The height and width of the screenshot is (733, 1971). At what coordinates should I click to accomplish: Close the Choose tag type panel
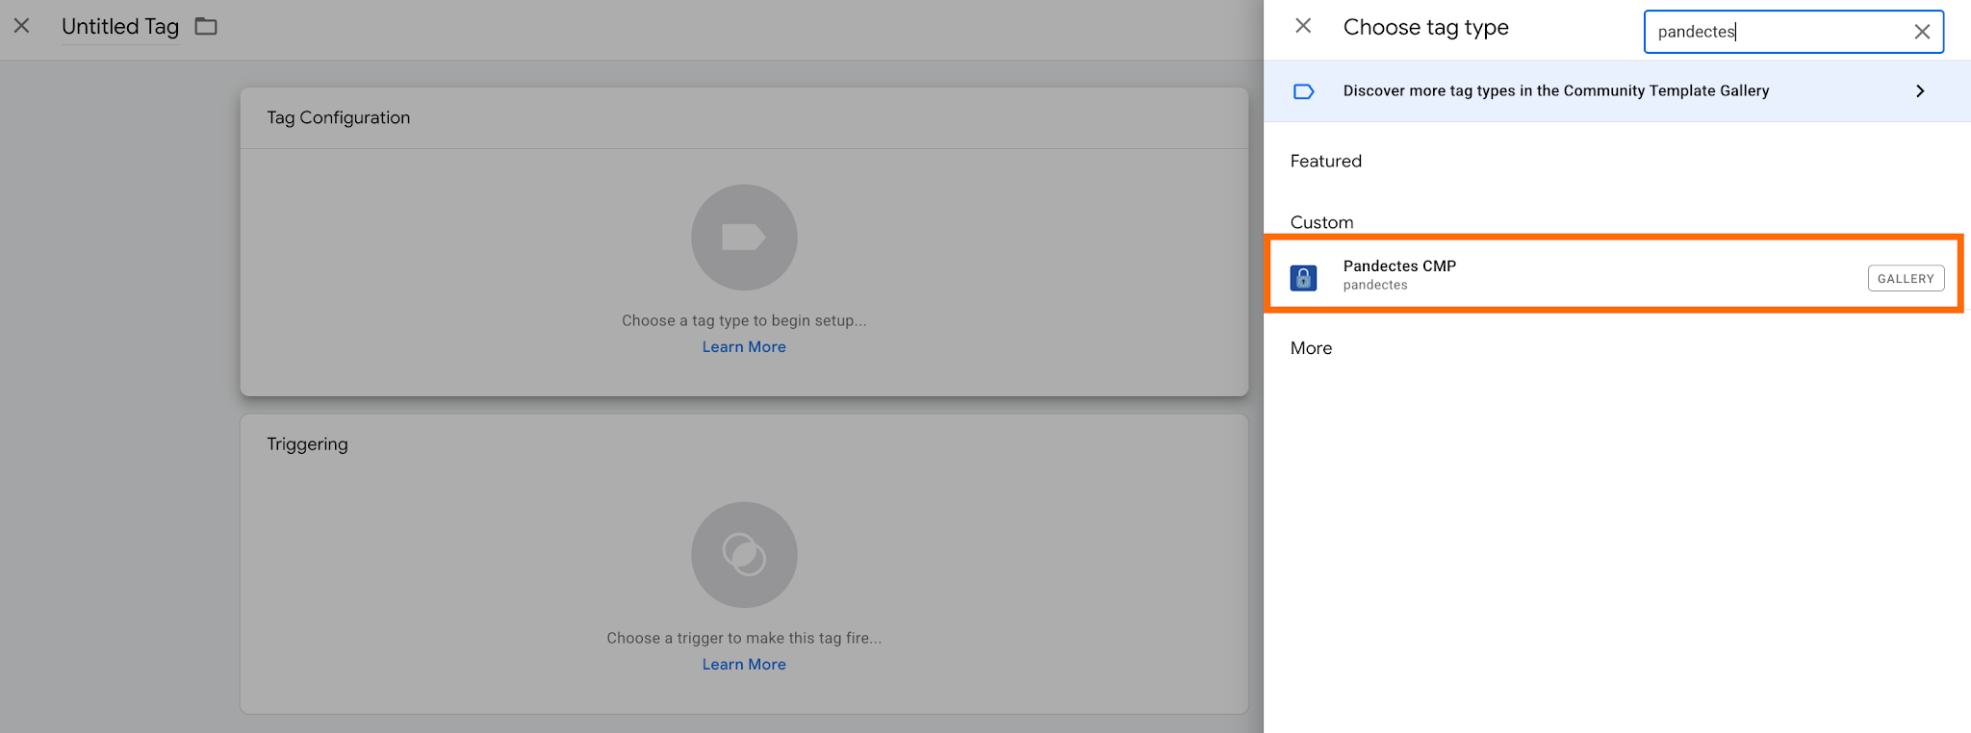pos(1303,26)
